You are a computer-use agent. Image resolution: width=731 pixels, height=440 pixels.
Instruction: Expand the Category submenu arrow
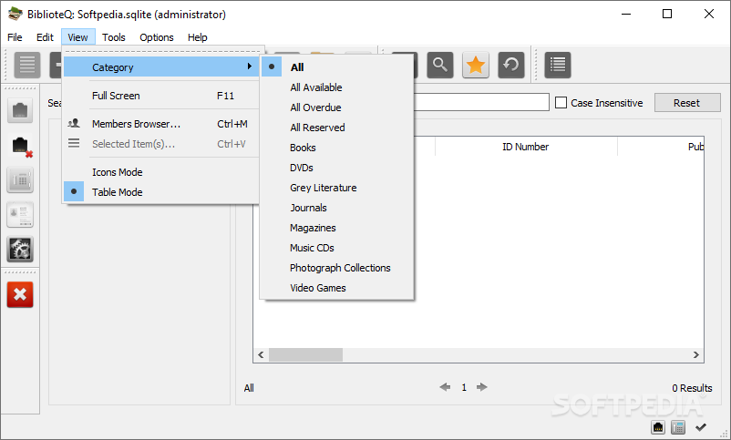(250, 67)
